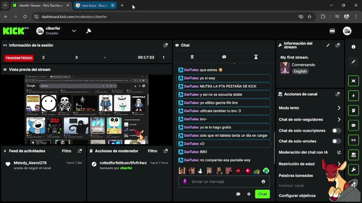This screenshot has height=203, width=362.
Task: Click the green Chat send button
Action: (262, 194)
